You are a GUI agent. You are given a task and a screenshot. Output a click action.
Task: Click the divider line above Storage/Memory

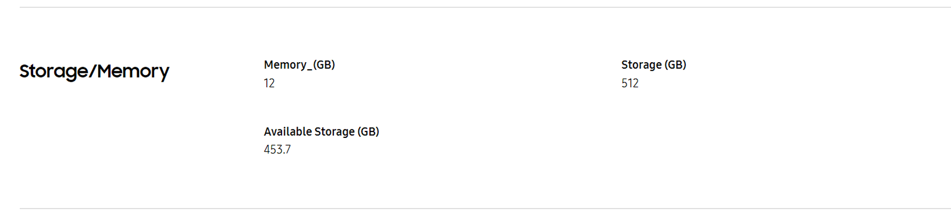click(x=485, y=7)
